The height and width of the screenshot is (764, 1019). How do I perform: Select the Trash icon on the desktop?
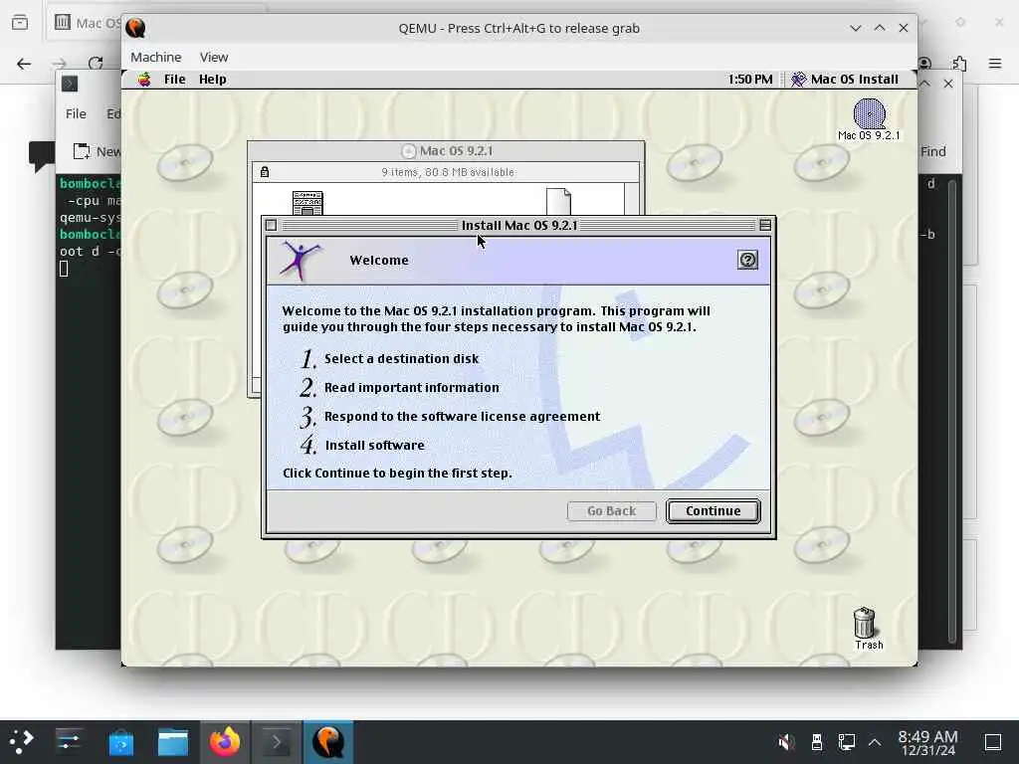click(x=869, y=629)
